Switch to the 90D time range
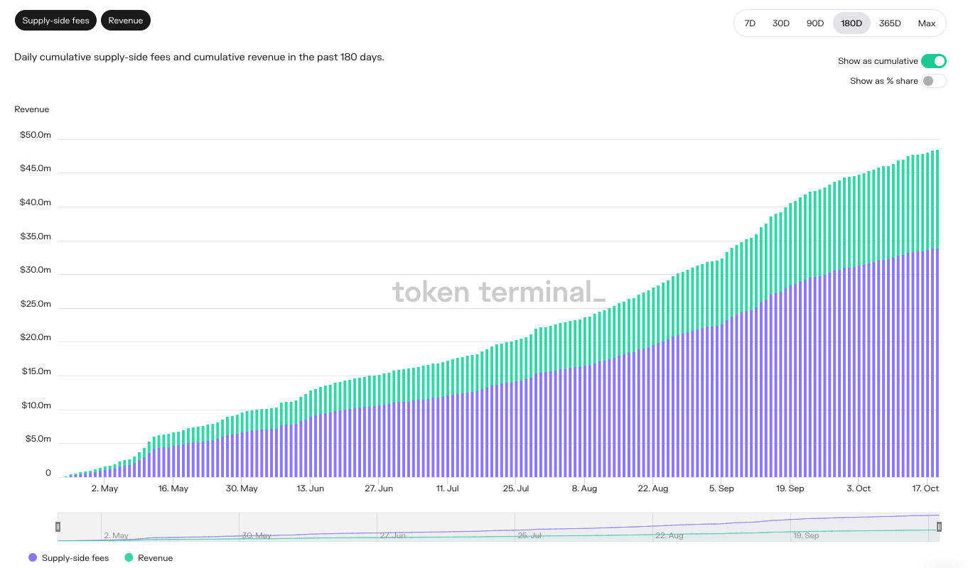 coord(815,23)
